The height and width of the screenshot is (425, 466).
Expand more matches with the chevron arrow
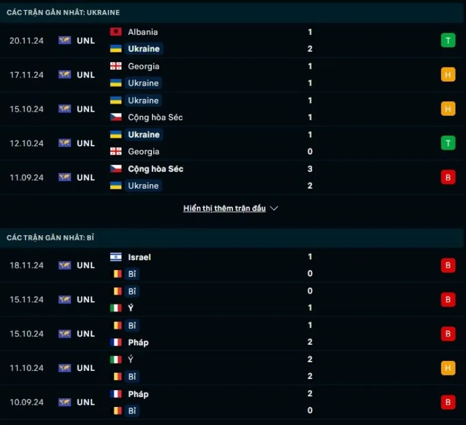coord(274,208)
